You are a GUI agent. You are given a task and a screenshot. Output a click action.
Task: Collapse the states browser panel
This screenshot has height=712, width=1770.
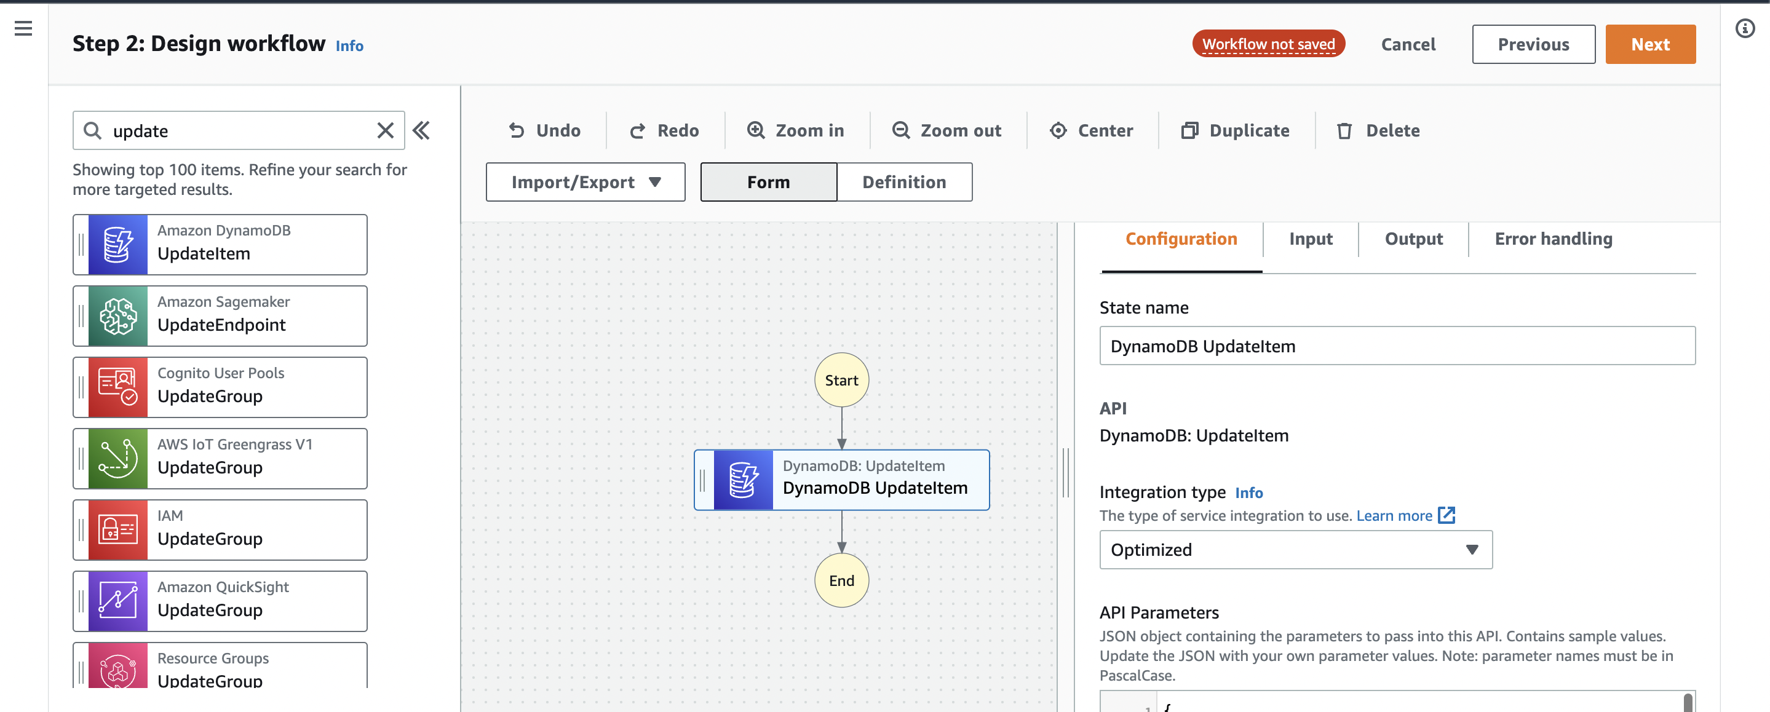coord(421,130)
